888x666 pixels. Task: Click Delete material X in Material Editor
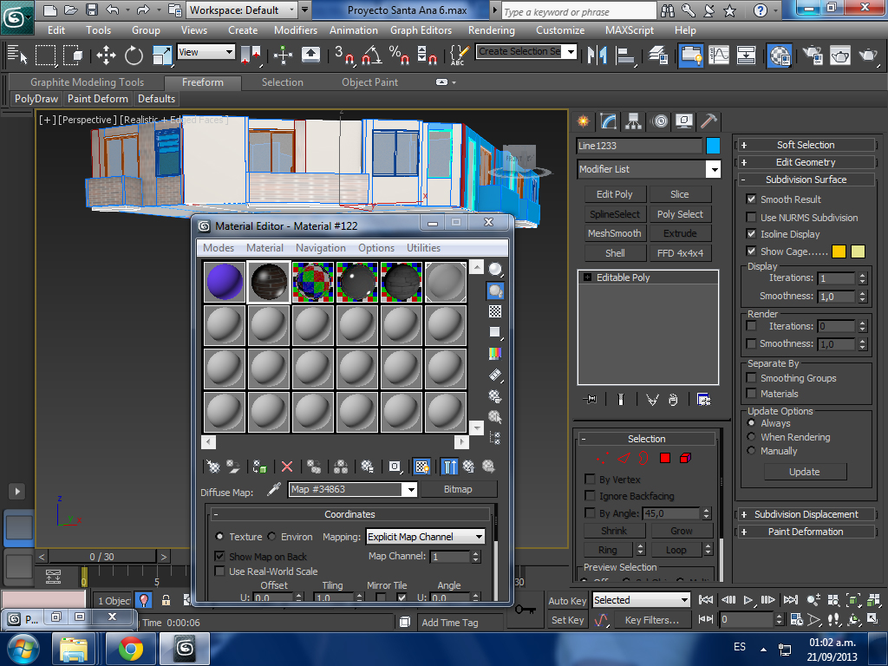coord(287,467)
